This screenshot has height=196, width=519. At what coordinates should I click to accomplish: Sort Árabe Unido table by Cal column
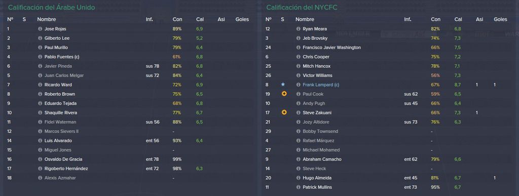click(200, 20)
